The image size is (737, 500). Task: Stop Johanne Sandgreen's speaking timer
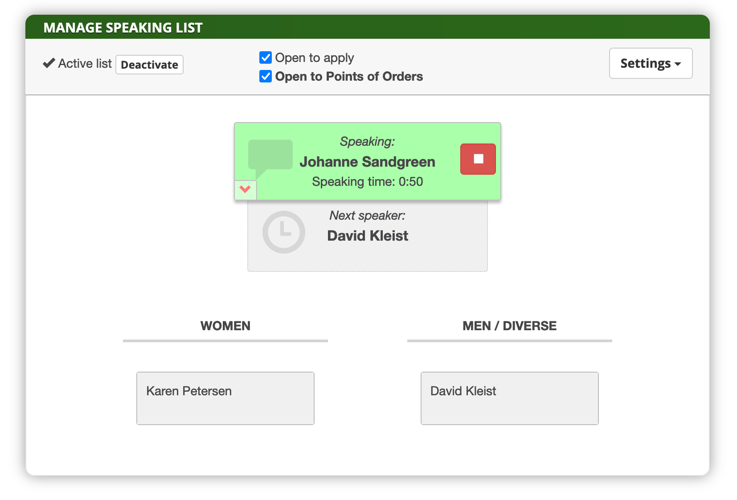coord(478,159)
